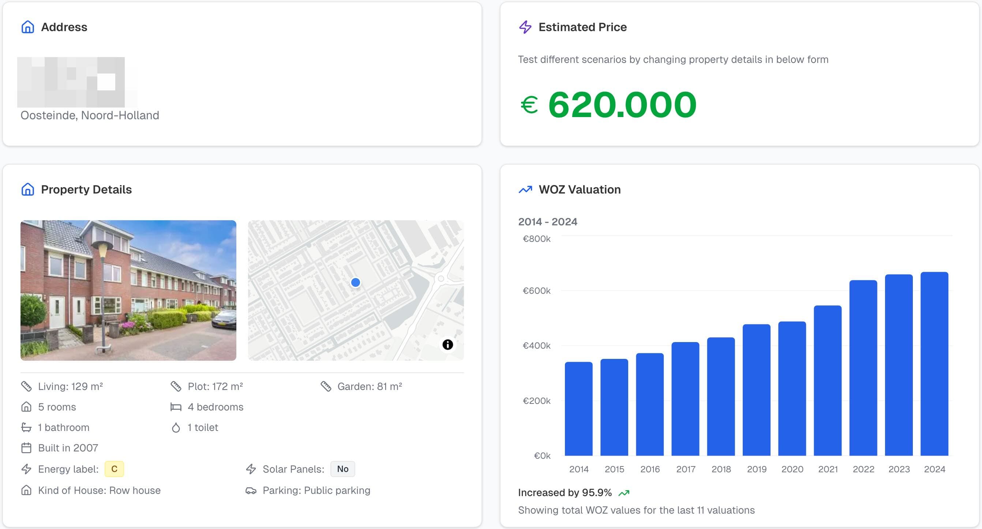Click the Oosteinde, Noord-Holland location text
Screen dimensions: 982x529
pyautogui.click(x=90, y=115)
